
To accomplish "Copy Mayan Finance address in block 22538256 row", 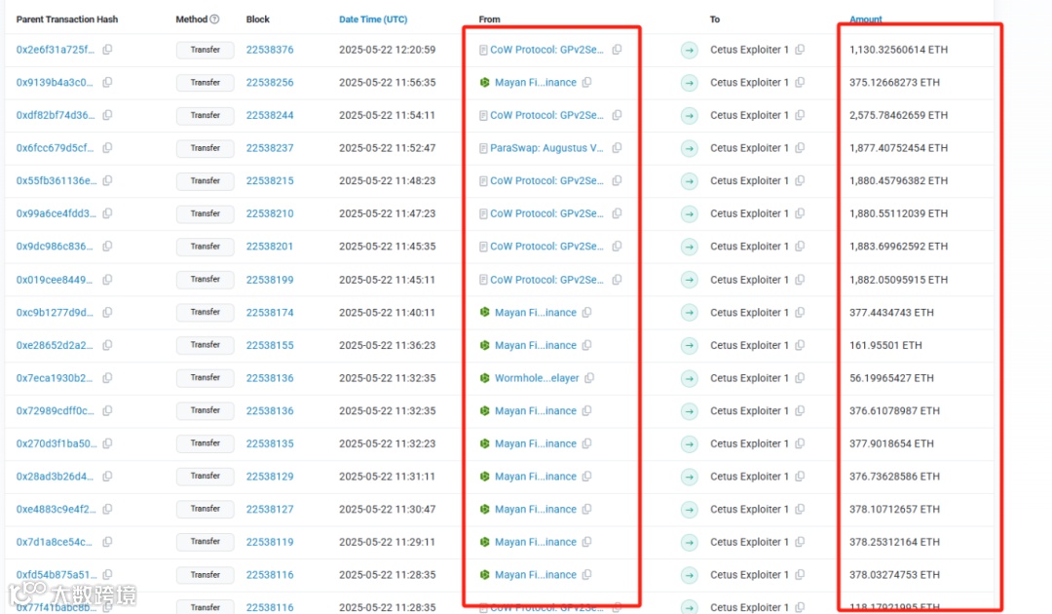I will coord(587,83).
